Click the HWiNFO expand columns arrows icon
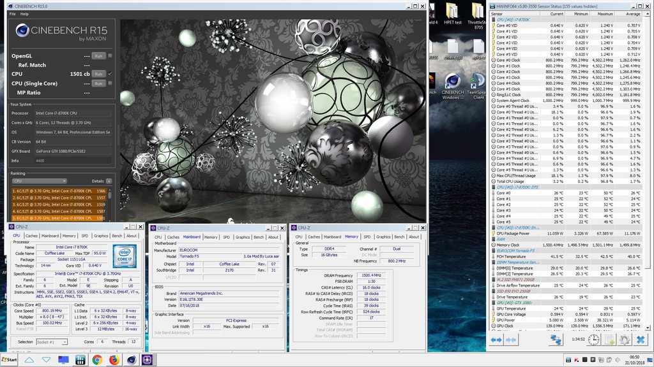This screenshot has height=367, width=654. (496, 340)
